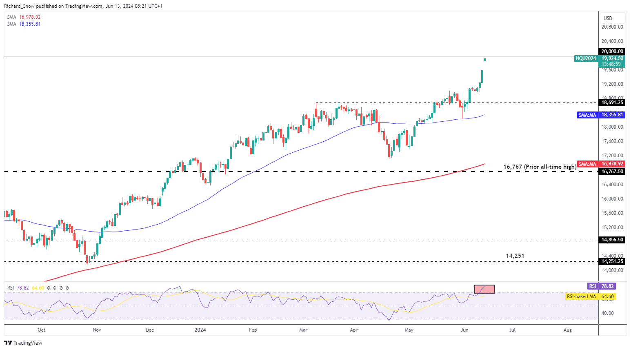
Task: Click the Apr label on time axis
Action: [353, 330]
